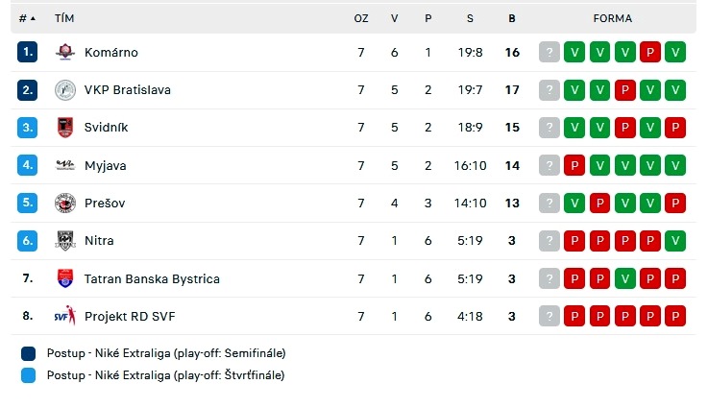Click Komárno's upcoming match question mark

click(549, 53)
